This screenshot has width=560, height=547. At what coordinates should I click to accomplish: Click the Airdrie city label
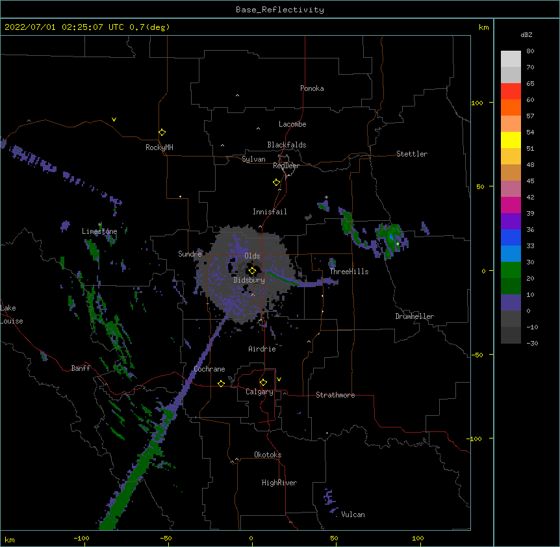click(x=262, y=349)
